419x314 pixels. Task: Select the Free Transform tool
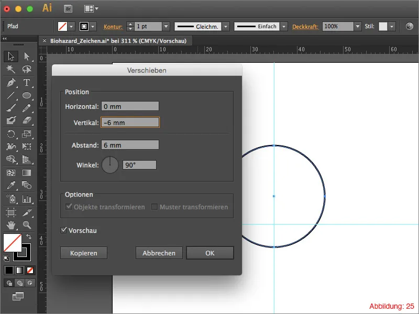[x=27, y=147]
